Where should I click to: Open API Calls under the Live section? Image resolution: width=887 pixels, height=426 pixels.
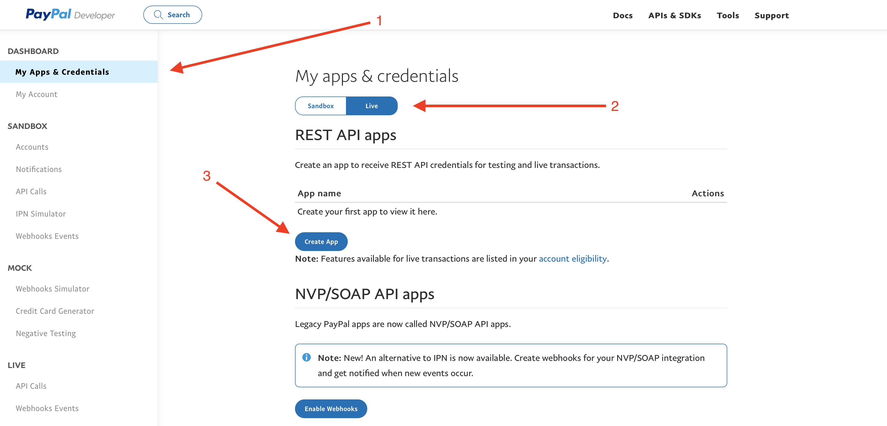pyautogui.click(x=31, y=386)
